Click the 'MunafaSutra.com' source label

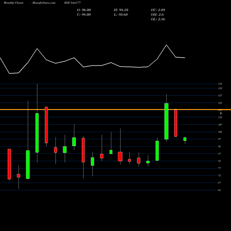click(44, 3)
